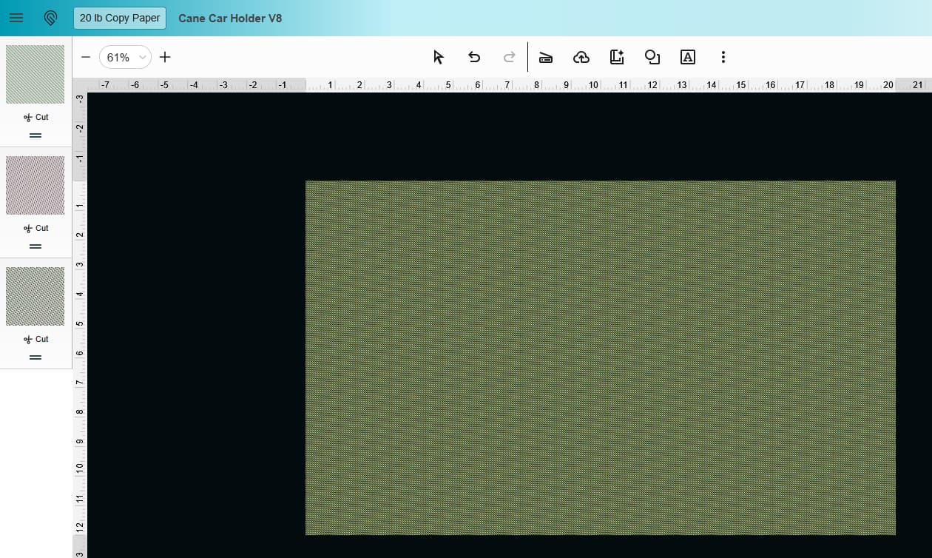Viewport: 932px width, 558px height.
Task: Open the cloud upload icon
Action: pyautogui.click(x=581, y=57)
